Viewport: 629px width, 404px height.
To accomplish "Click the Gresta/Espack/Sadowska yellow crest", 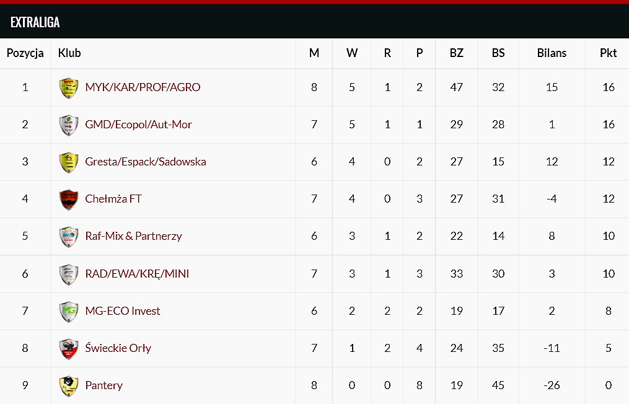I will click(69, 162).
